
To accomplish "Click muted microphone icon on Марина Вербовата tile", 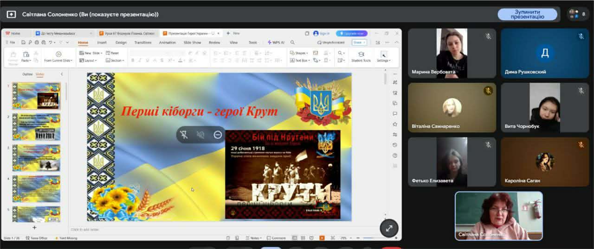I will tap(488, 36).
